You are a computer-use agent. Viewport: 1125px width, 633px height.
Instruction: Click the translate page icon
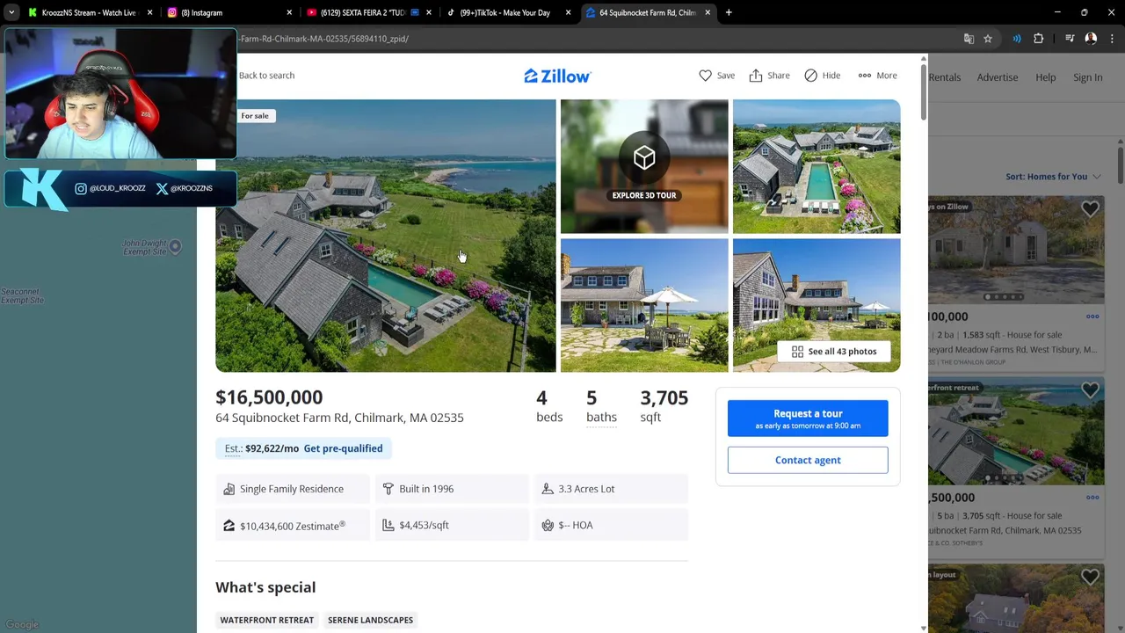(x=969, y=39)
